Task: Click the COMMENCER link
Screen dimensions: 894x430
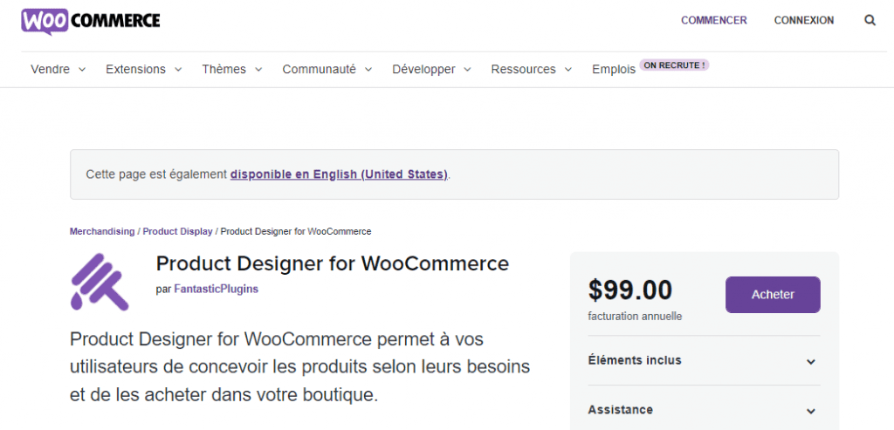Action: (x=714, y=21)
